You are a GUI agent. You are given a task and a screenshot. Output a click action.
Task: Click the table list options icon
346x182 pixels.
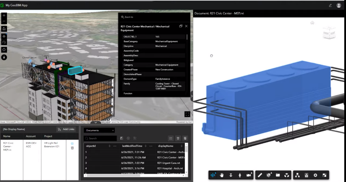click(171, 138)
